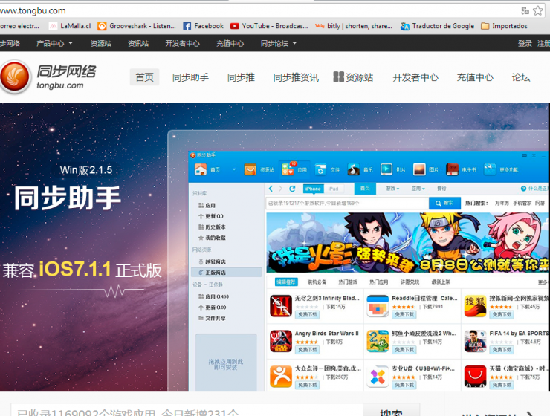Click the 登录 login link
550x416 pixels.
point(525,43)
